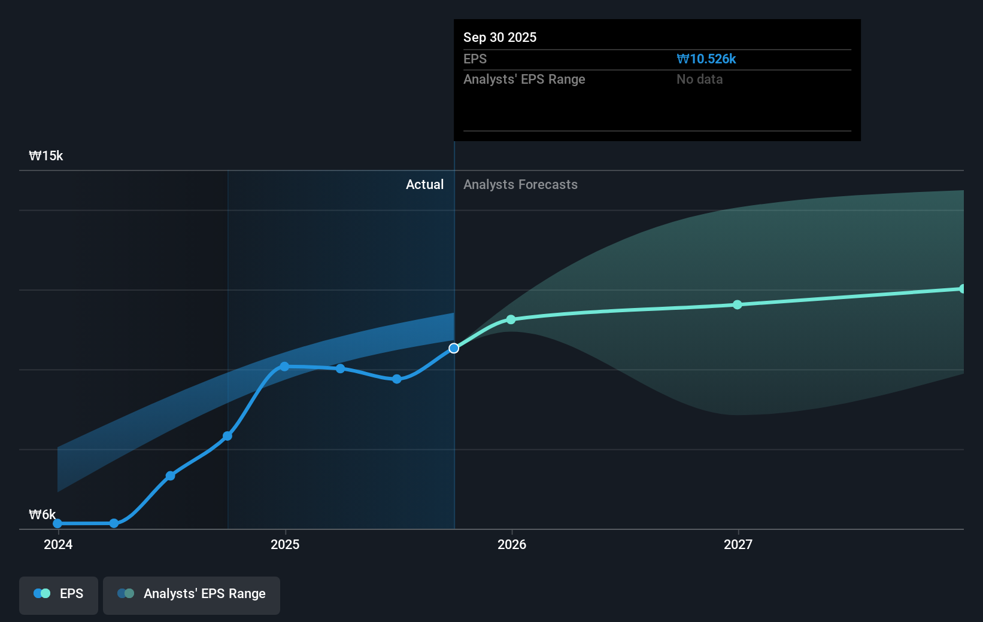Click the 2026 axis label

coord(511,545)
